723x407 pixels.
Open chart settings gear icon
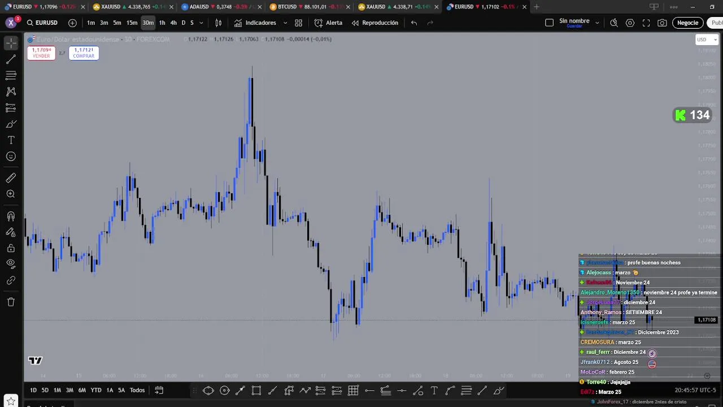[630, 23]
